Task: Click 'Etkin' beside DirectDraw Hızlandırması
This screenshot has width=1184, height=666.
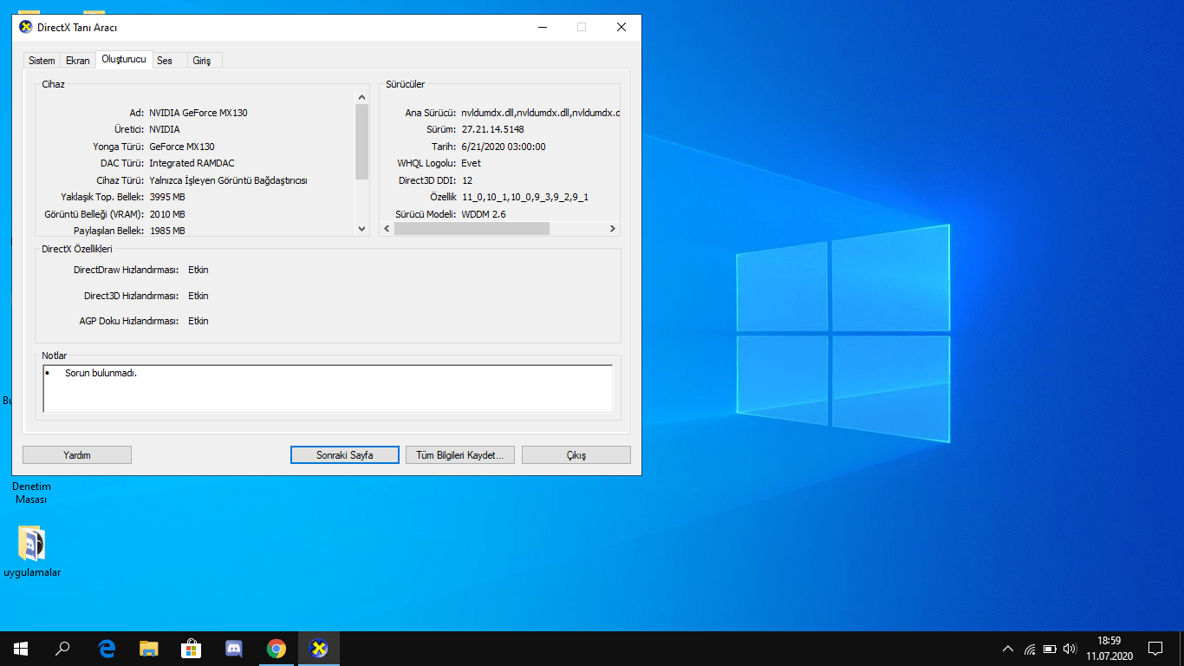Action: click(x=198, y=270)
